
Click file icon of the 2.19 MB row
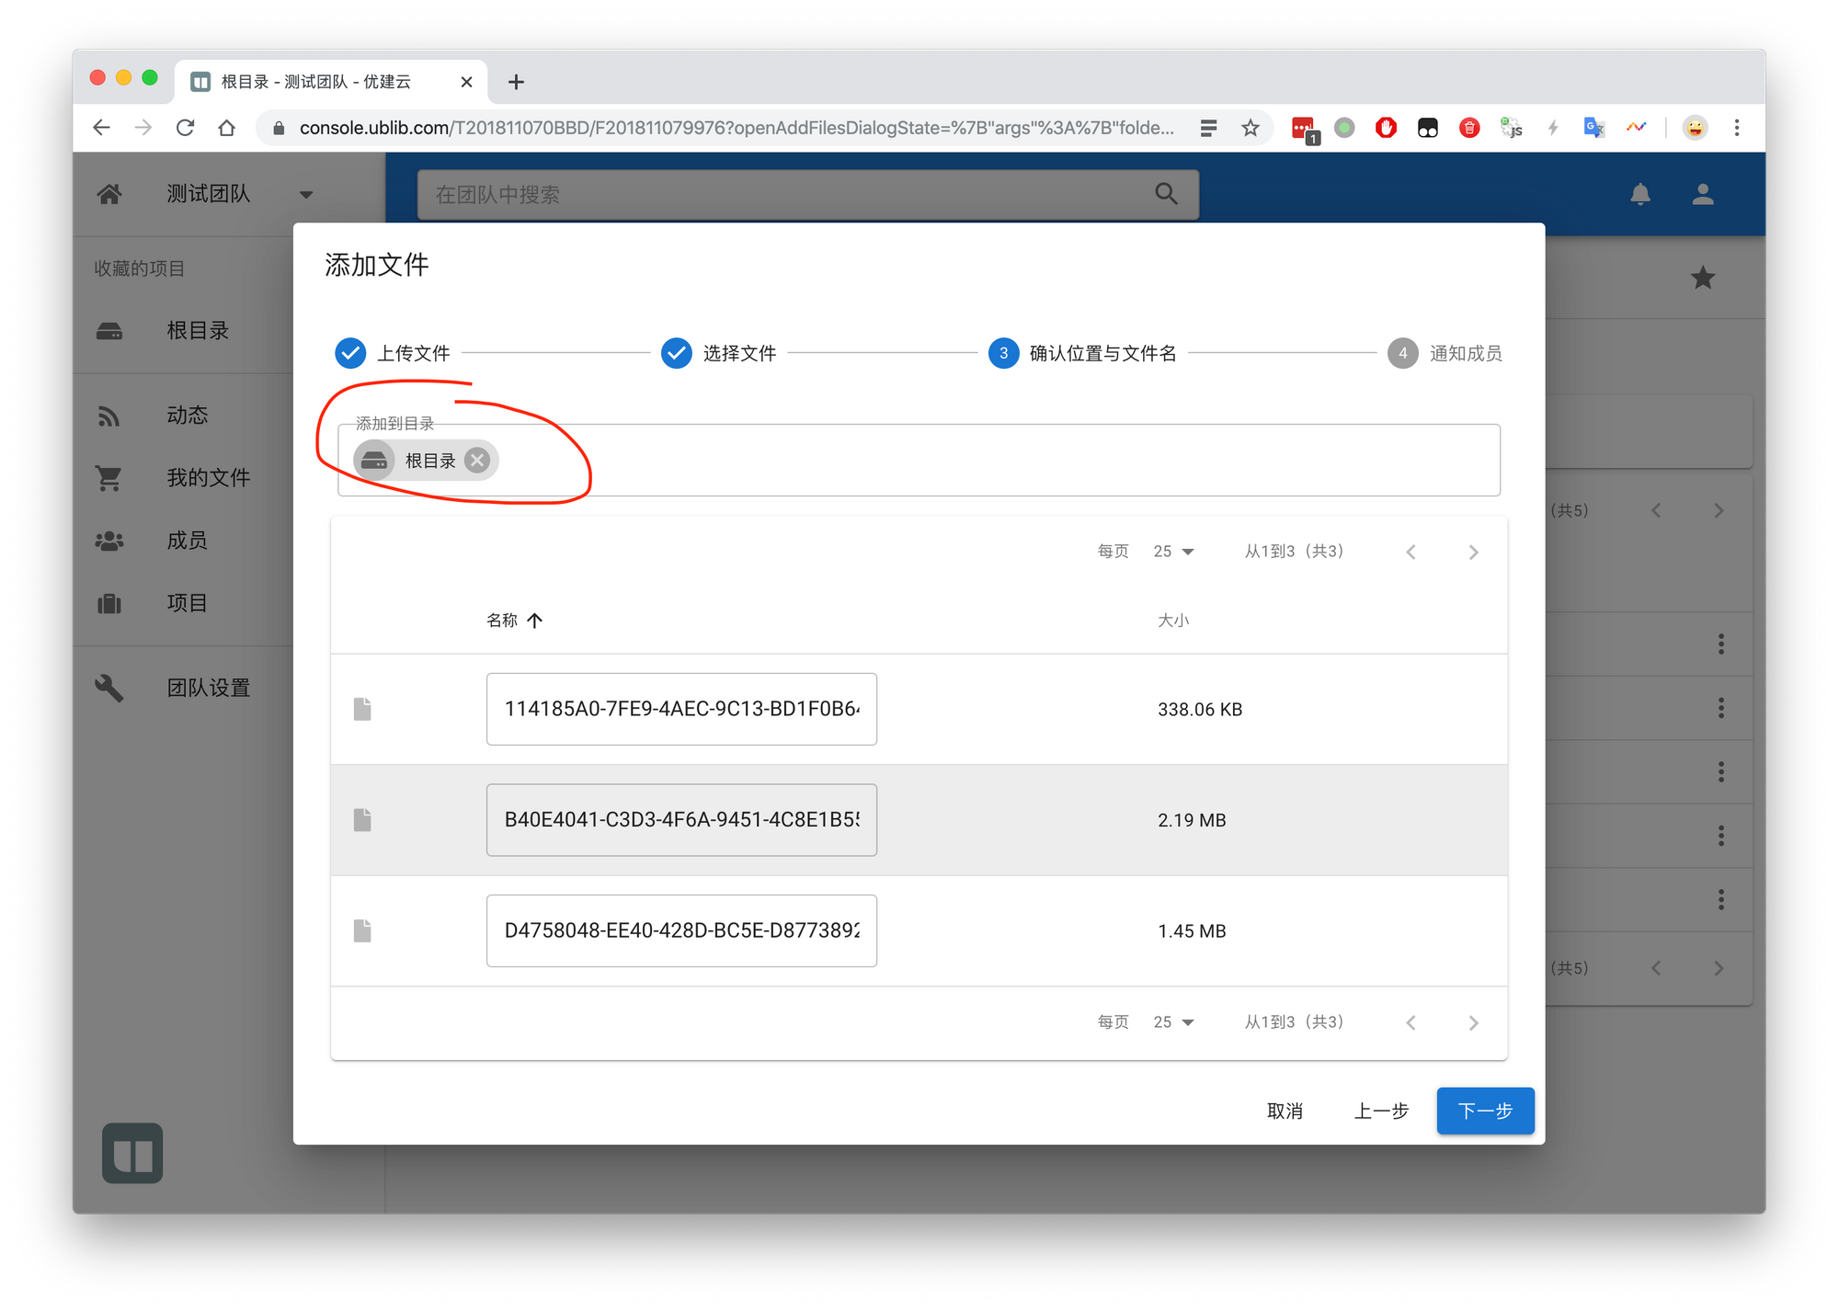(x=362, y=820)
